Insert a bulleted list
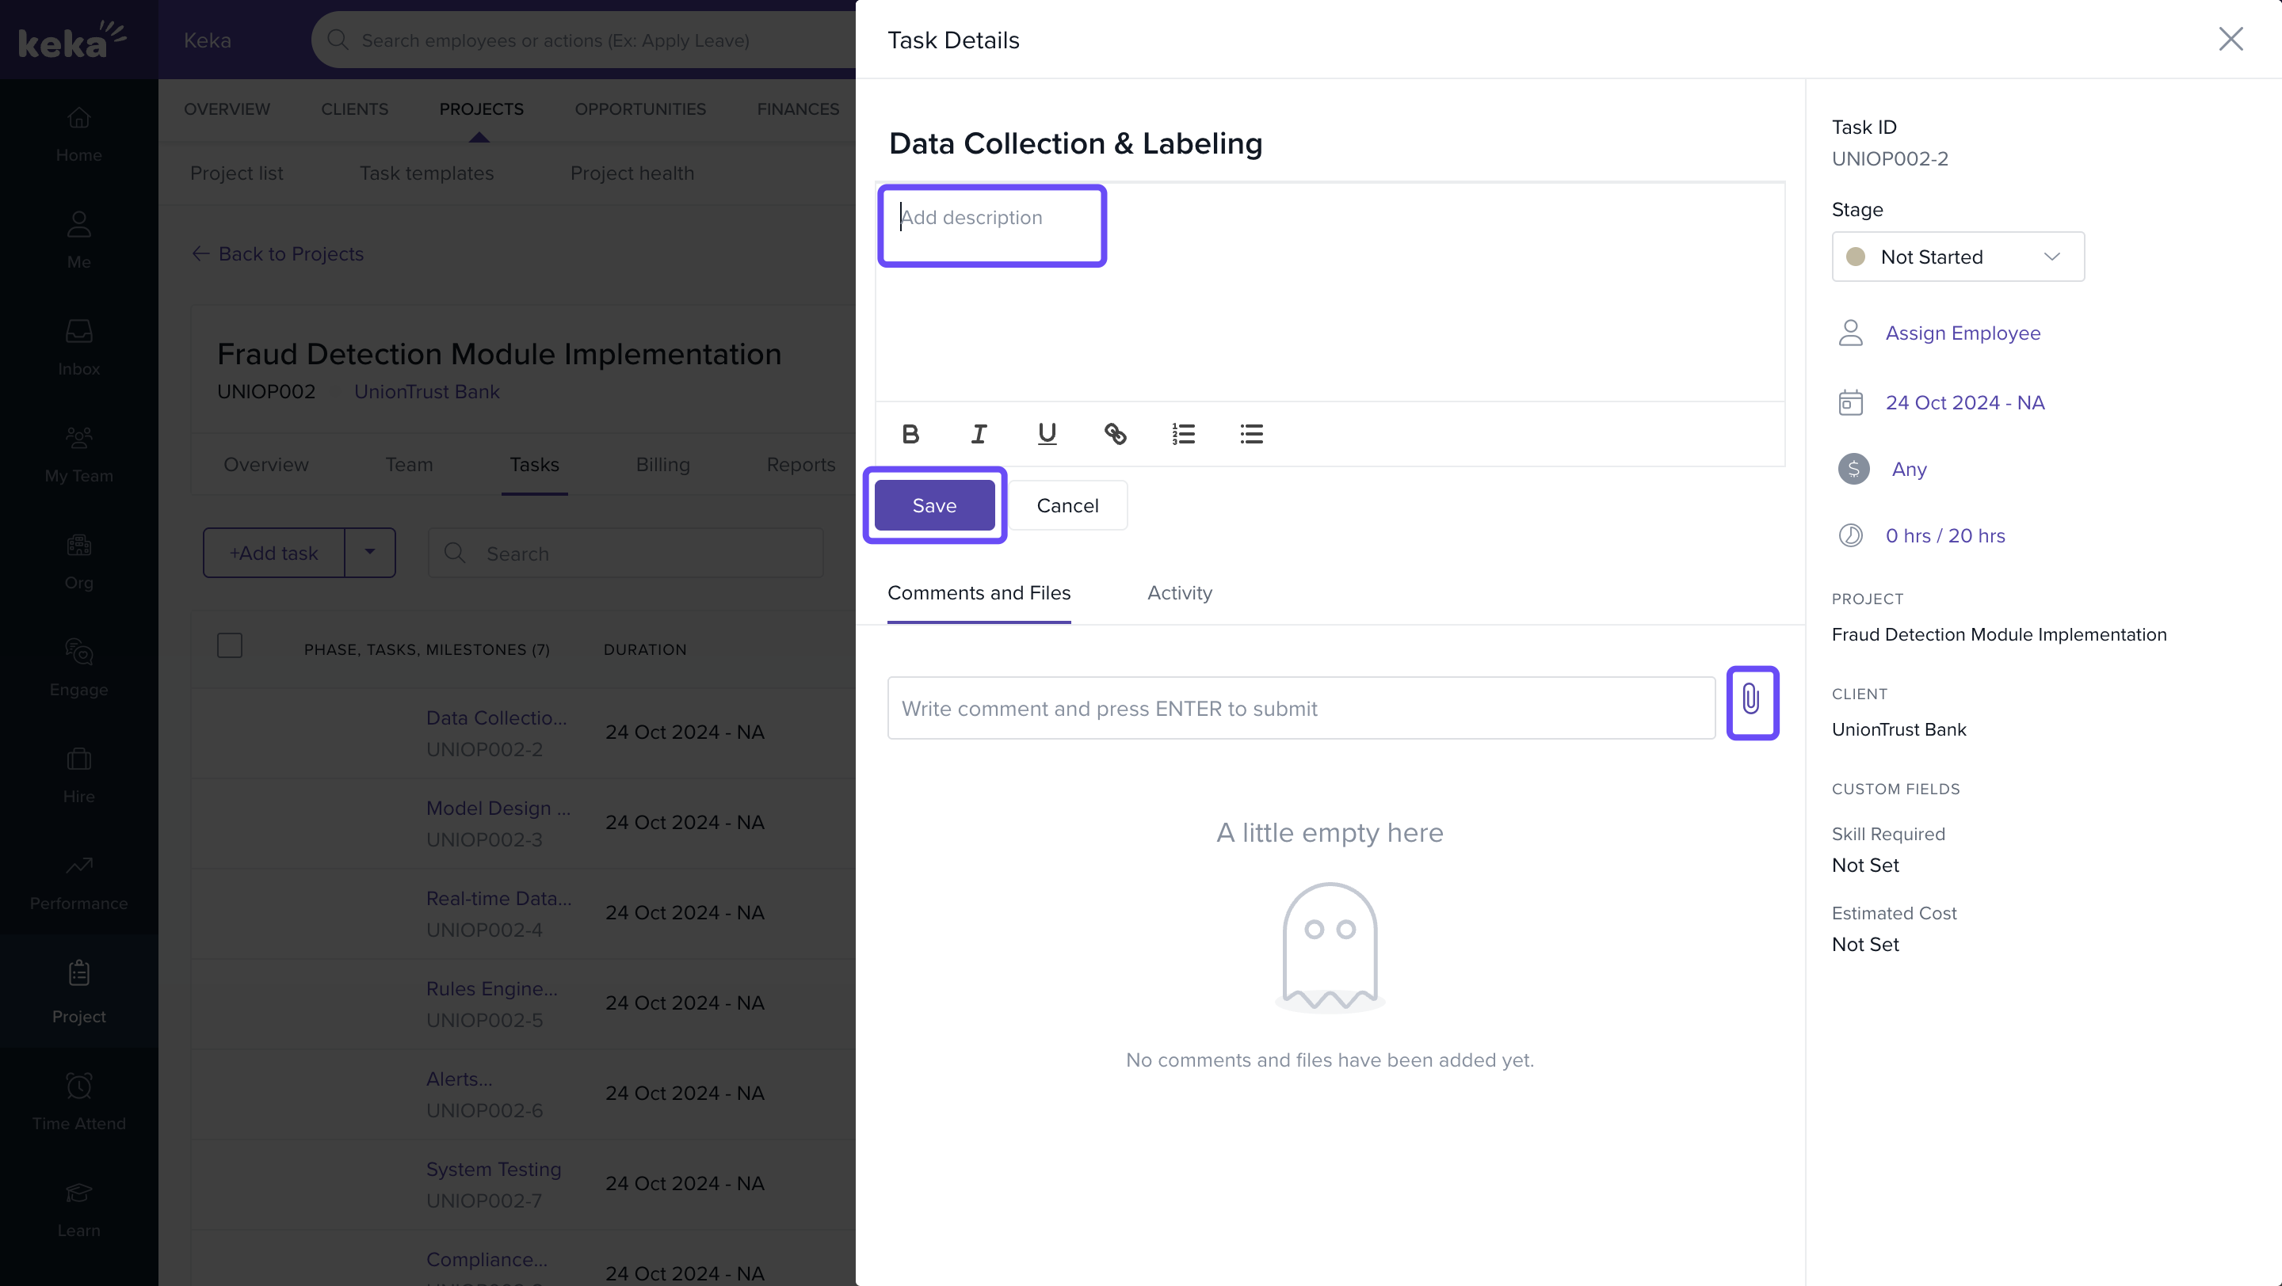Viewport: 2282px width, 1286px height. coord(1252,434)
